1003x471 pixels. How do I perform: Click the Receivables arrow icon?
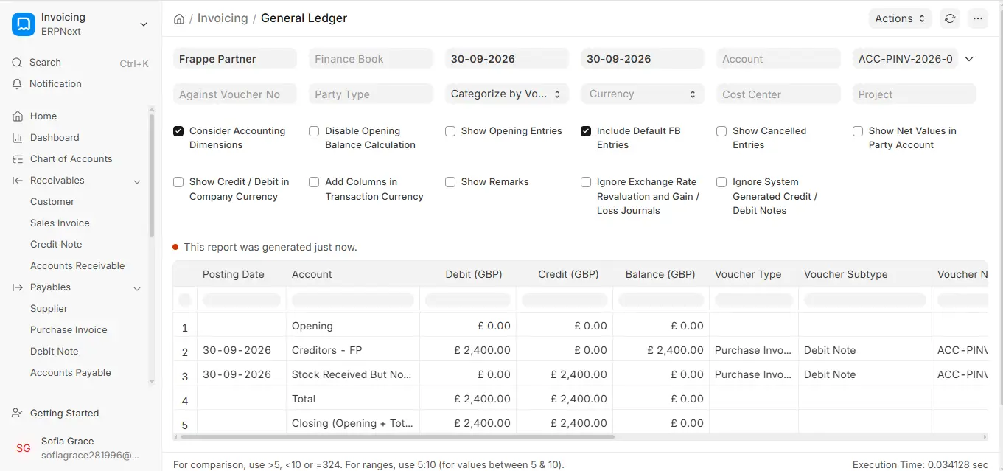point(18,181)
